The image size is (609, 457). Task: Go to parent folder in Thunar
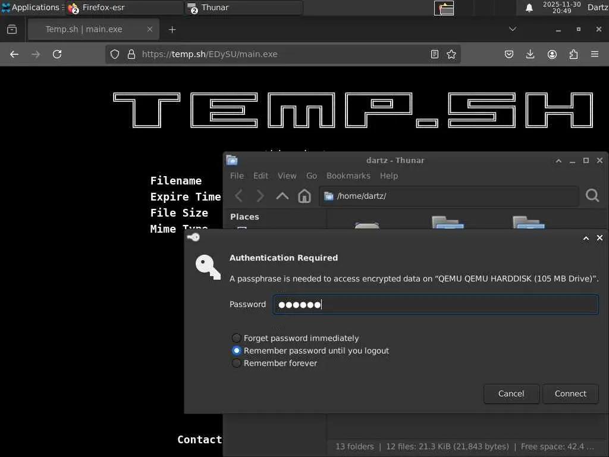click(282, 196)
